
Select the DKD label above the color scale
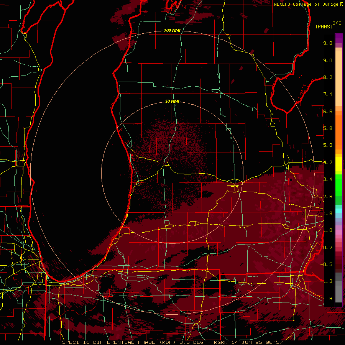pyautogui.click(x=337, y=23)
